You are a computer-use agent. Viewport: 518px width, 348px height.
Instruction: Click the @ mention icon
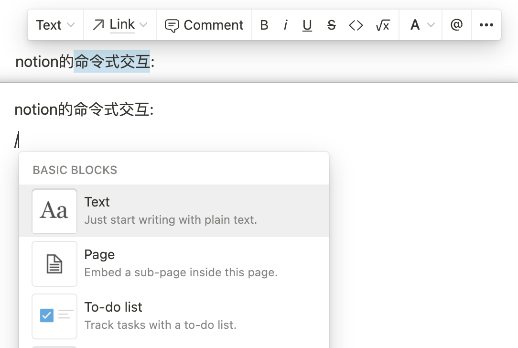click(456, 25)
